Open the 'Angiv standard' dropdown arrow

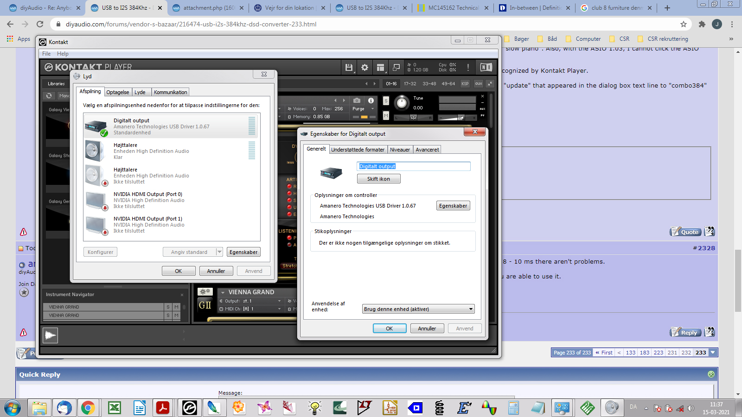coord(219,252)
